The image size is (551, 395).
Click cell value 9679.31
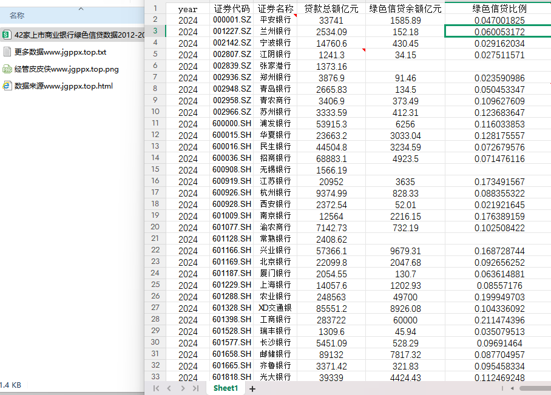click(x=405, y=251)
